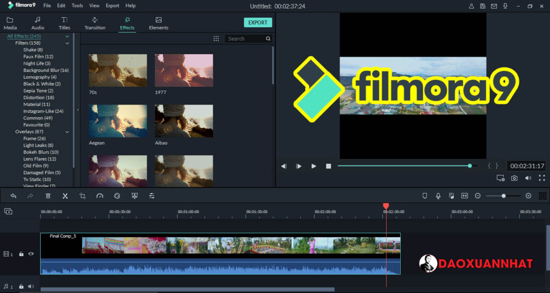Play the preview video
The image size is (550, 293).
pyautogui.click(x=314, y=166)
